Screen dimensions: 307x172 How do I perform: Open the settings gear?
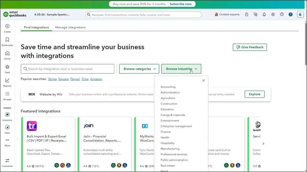pos(273,14)
